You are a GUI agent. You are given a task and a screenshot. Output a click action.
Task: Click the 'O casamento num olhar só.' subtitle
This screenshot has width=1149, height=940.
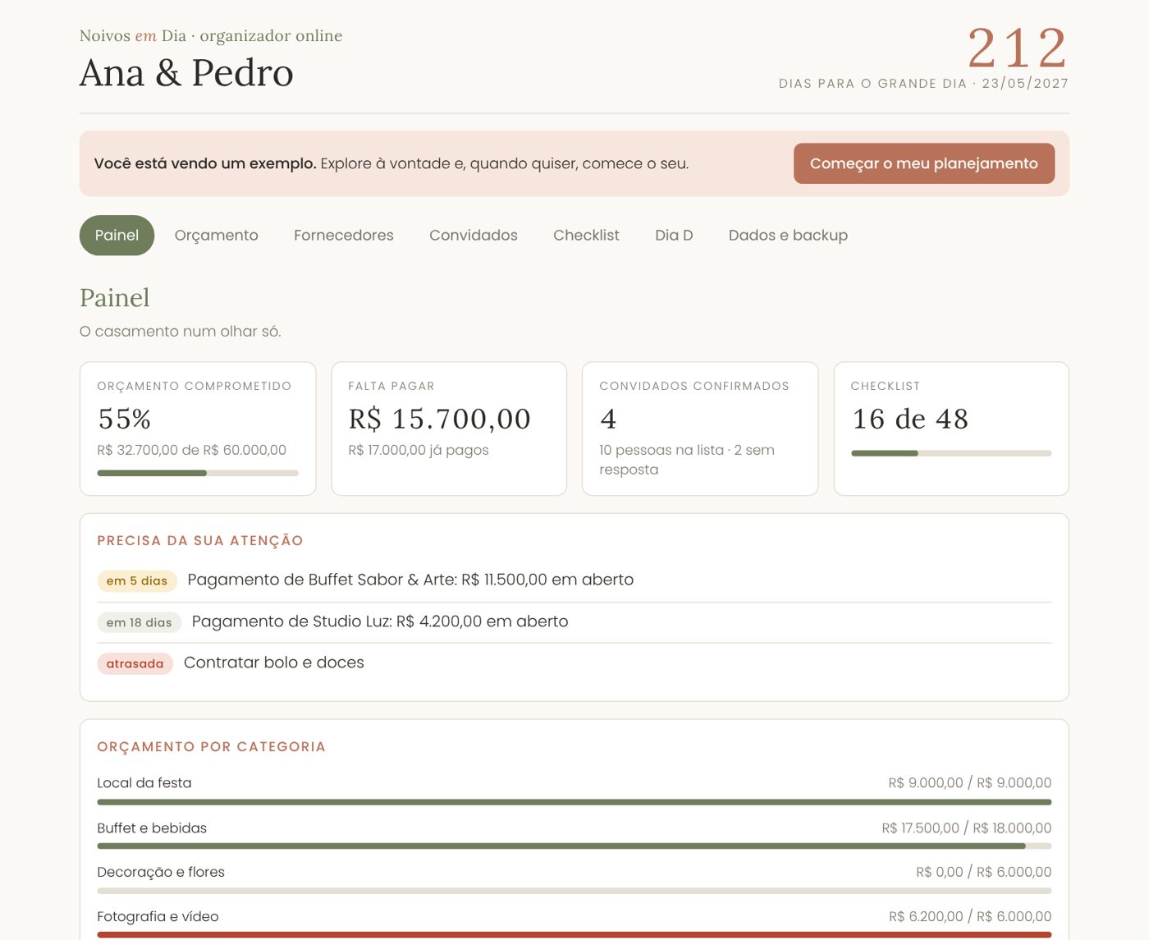point(181,332)
